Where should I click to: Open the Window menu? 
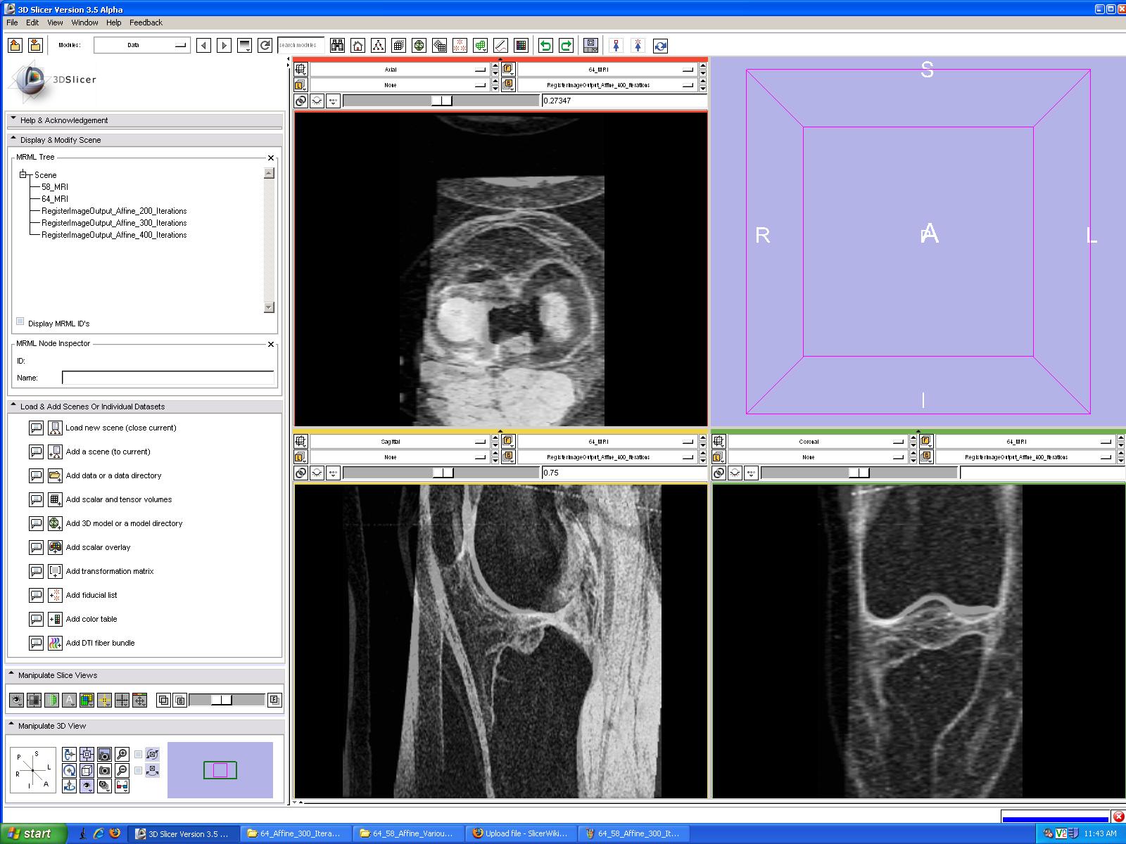tap(84, 23)
